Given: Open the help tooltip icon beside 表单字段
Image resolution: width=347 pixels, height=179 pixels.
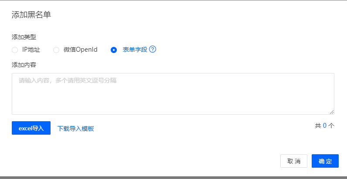Looking at the screenshot, I should 153,50.
